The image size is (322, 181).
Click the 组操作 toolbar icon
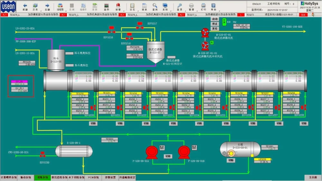pos(83,5)
